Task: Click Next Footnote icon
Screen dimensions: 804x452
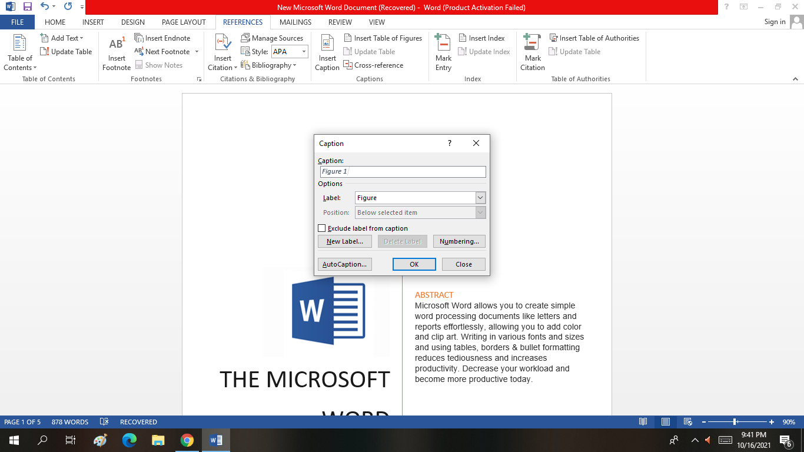Action: (x=139, y=52)
